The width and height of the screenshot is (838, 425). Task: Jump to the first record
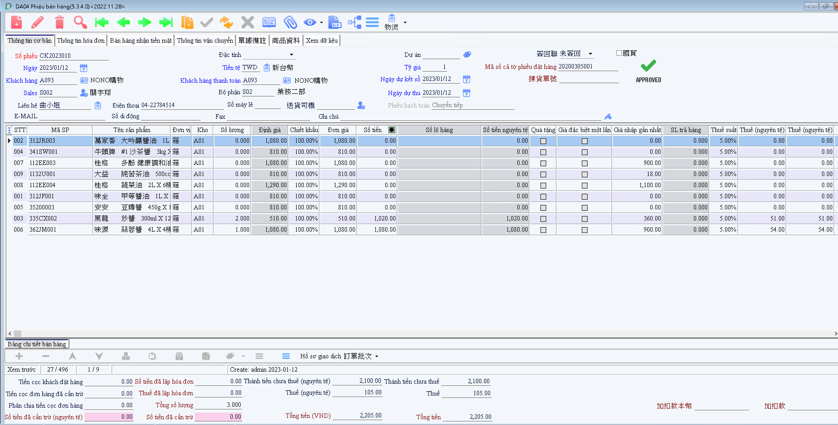click(102, 22)
